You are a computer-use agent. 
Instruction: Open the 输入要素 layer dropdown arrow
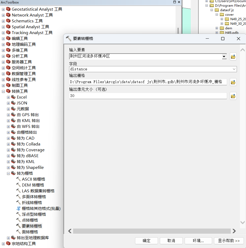pyautogui.click(x=224, y=56)
